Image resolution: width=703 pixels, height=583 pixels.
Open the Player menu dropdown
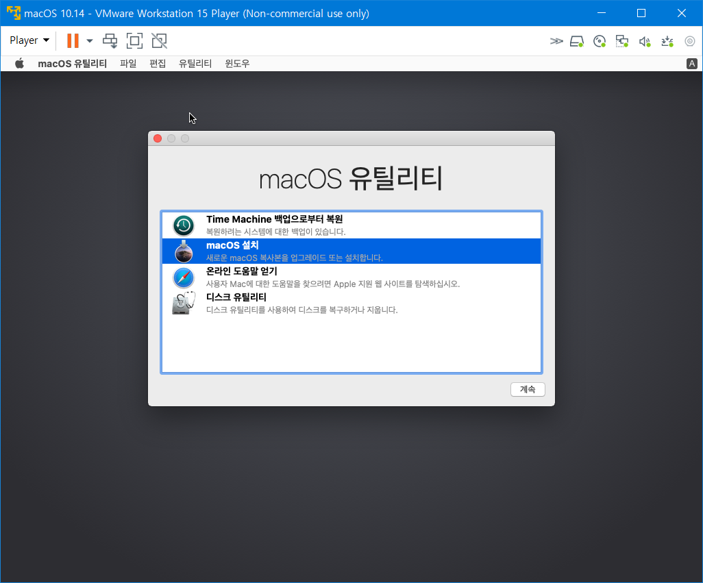point(29,40)
